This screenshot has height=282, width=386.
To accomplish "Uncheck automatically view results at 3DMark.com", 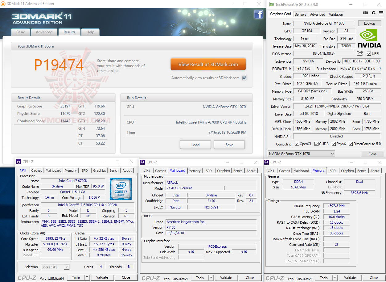I will 244,78.
